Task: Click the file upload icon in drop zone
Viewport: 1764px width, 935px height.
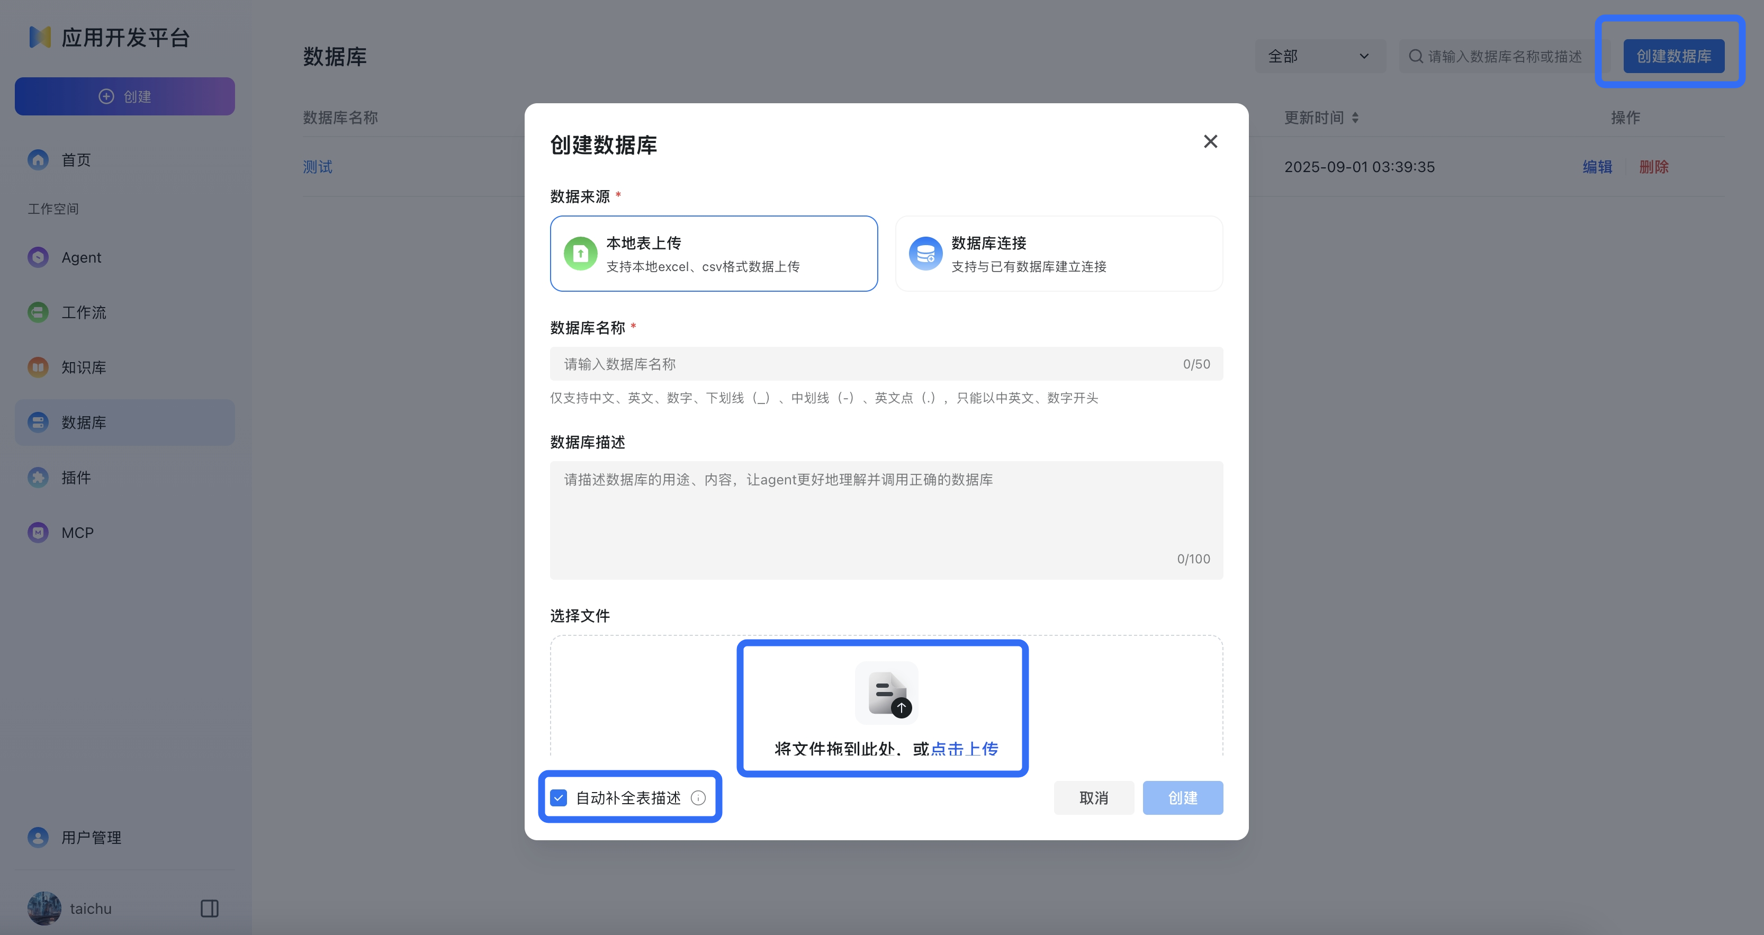Action: (x=886, y=693)
